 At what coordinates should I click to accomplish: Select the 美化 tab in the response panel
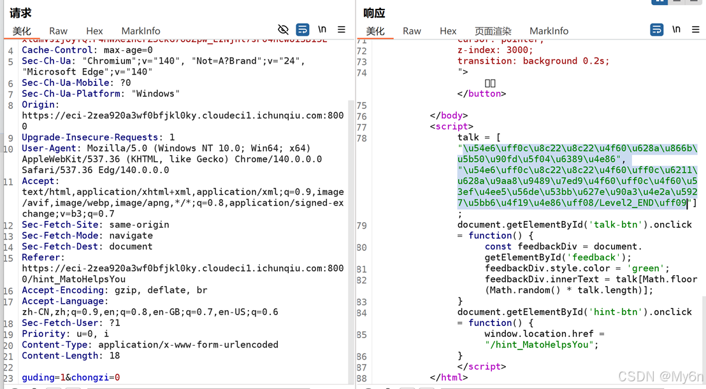tap(375, 31)
